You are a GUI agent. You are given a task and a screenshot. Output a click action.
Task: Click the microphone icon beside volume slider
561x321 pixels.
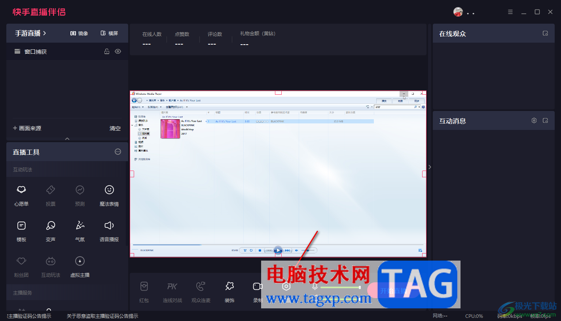tap(315, 287)
